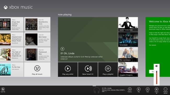Screen dimensions: 170x95
Task: Click the Xbox logo icon
Action: coord(6,7)
